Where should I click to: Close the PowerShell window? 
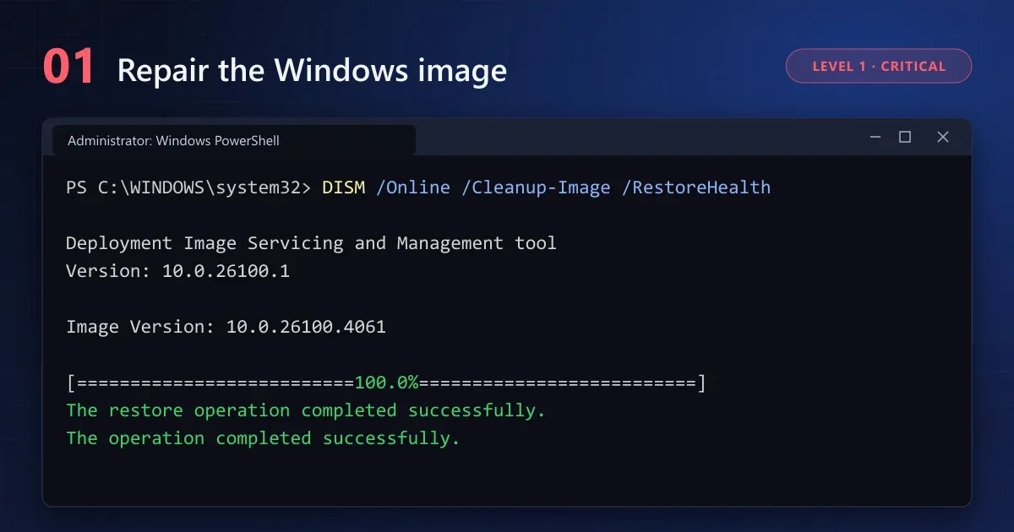coord(943,137)
